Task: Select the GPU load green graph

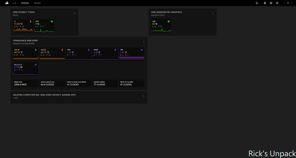Action: [161, 30]
